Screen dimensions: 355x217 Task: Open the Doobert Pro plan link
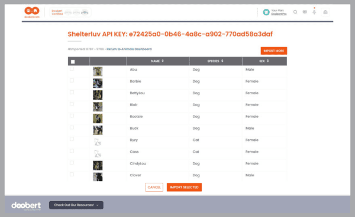point(279,14)
